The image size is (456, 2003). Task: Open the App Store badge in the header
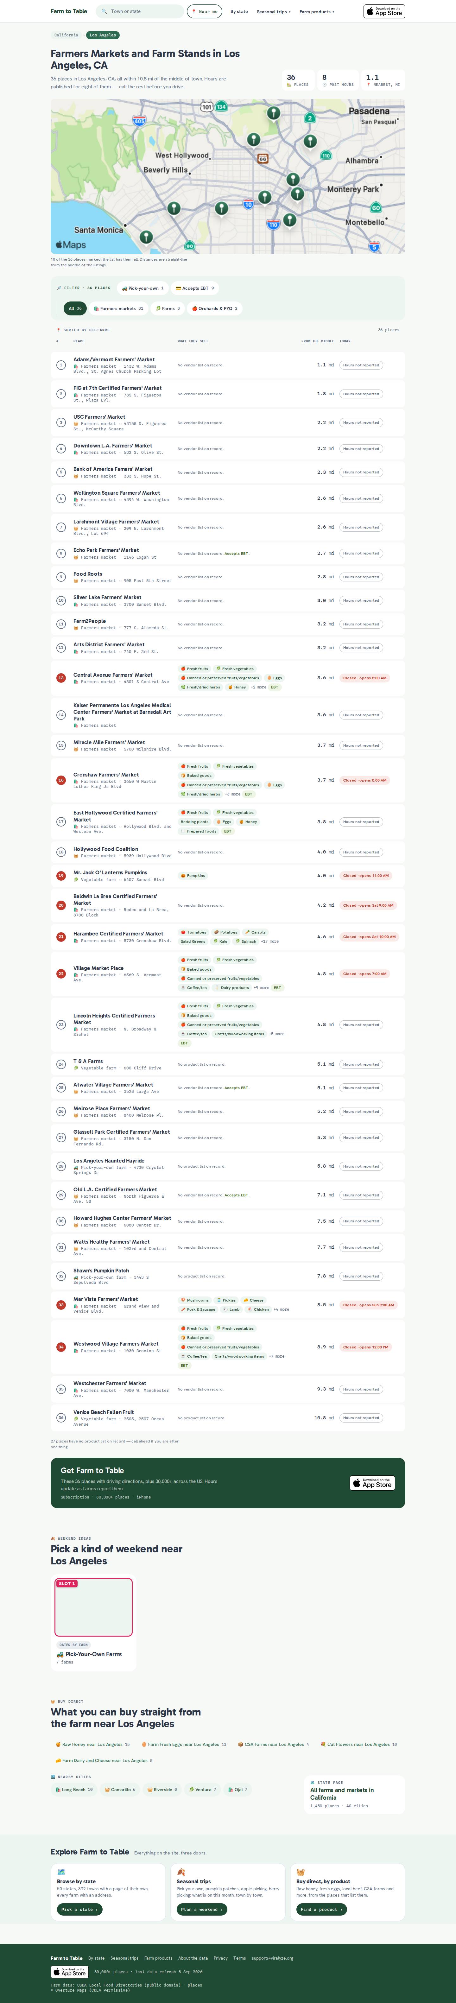[384, 12]
